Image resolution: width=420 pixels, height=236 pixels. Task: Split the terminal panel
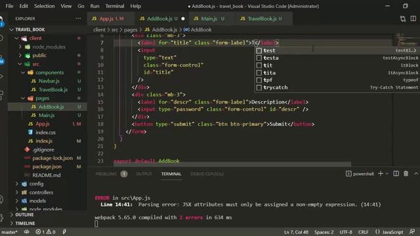click(396, 174)
